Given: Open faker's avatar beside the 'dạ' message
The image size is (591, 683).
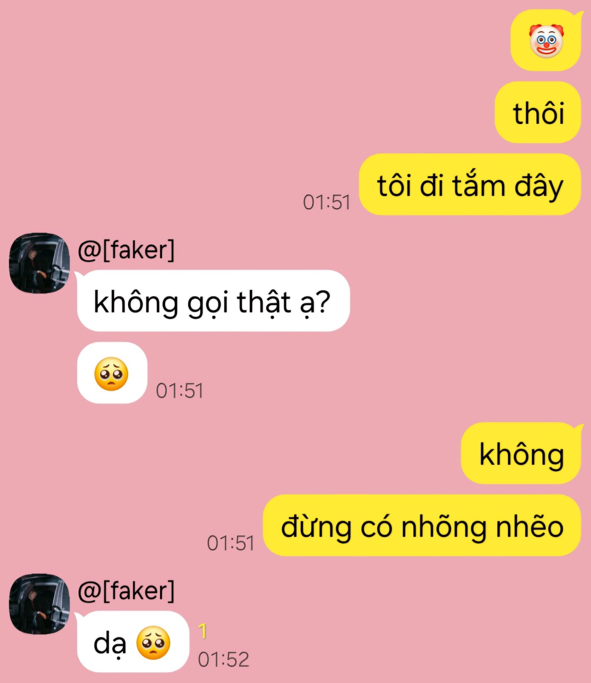Looking at the screenshot, I should tap(39, 604).
